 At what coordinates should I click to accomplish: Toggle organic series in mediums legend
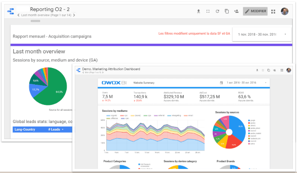point(112,115)
